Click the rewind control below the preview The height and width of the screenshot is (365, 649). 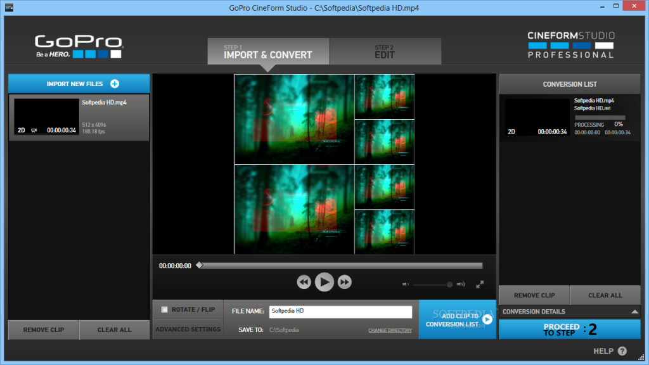304,282
